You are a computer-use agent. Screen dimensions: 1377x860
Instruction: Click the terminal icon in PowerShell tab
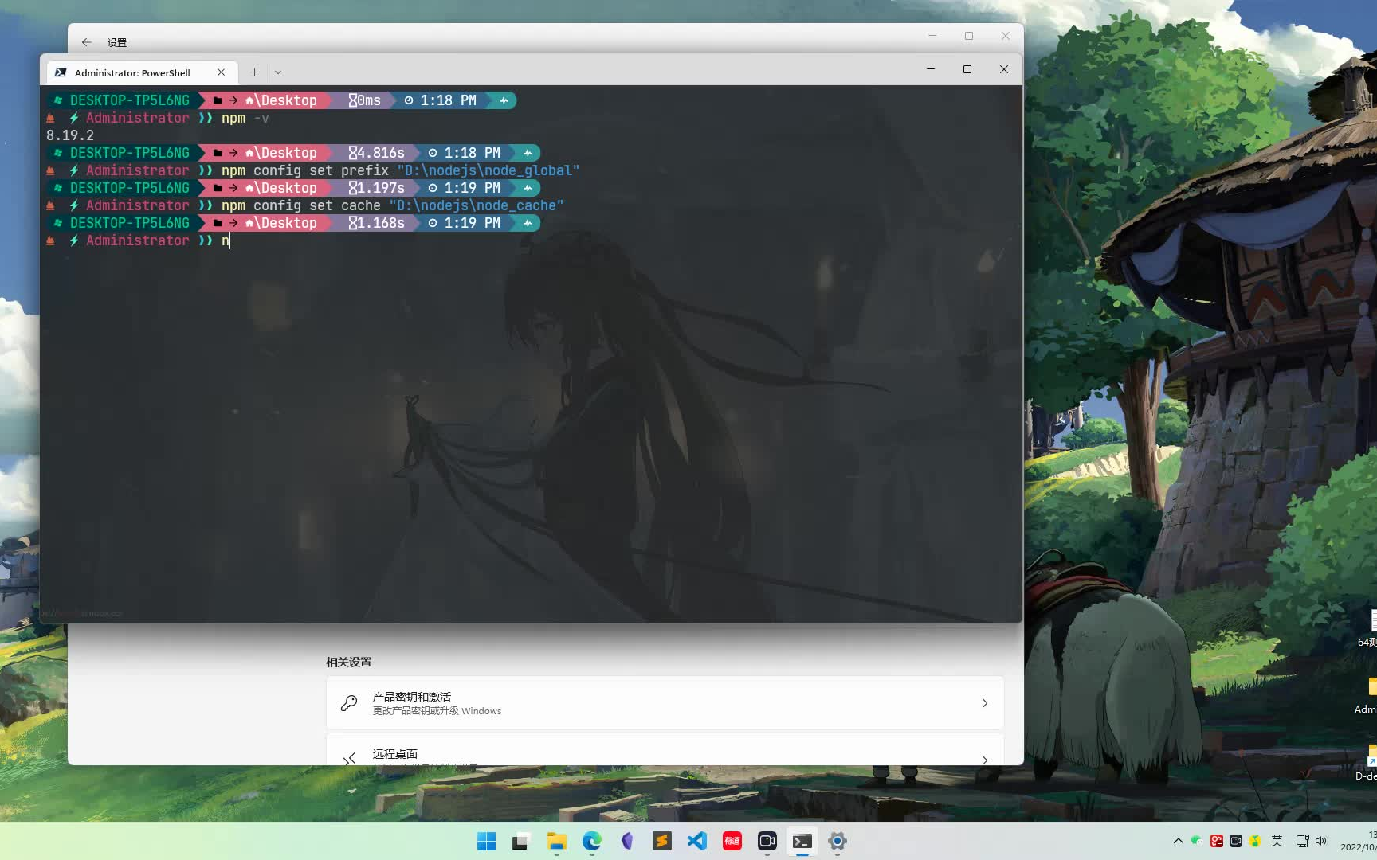[61, 72]
